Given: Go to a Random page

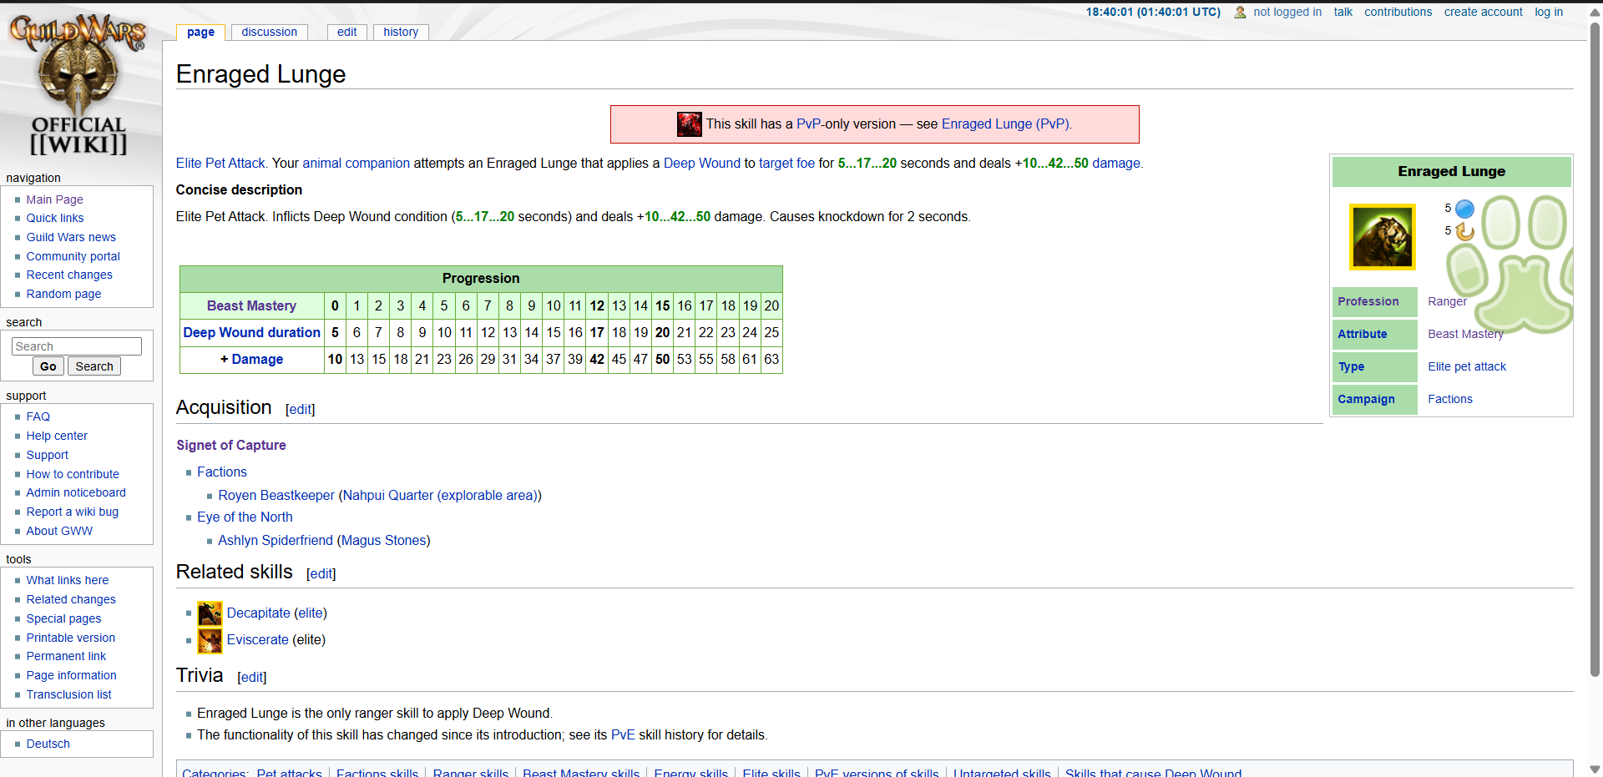Looking at the screenshot, I should 63,294.
